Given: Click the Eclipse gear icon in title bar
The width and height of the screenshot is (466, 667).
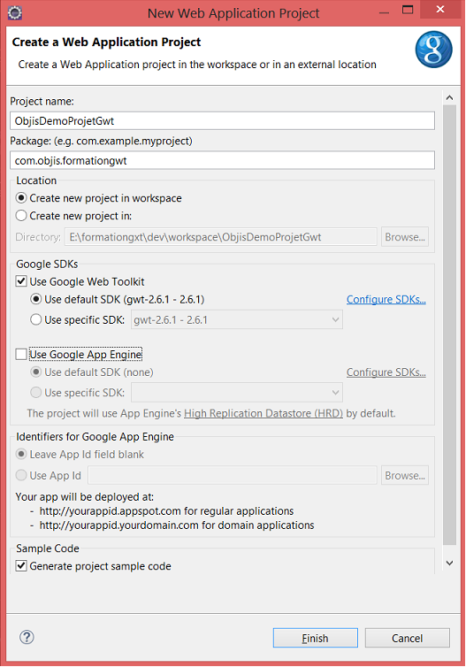Looking at the screenshot, I should click(x=15, y=12).
